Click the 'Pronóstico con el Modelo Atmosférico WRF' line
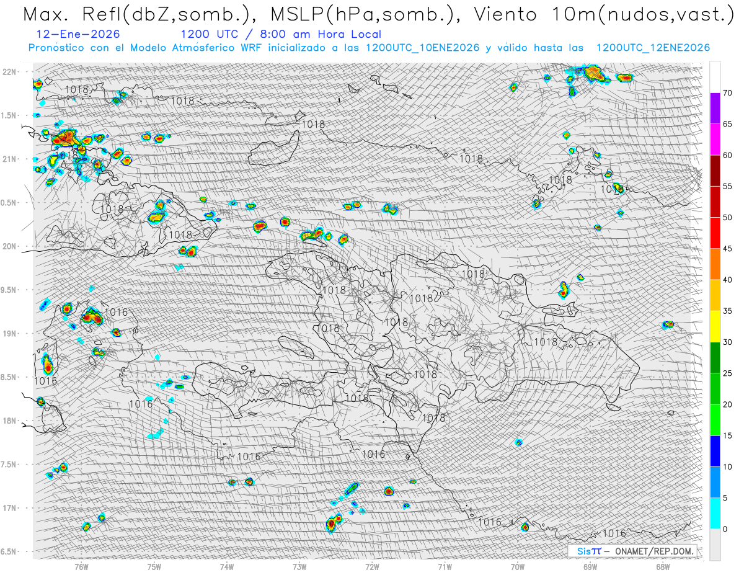The image size is (744, 575). click(369, 48)
